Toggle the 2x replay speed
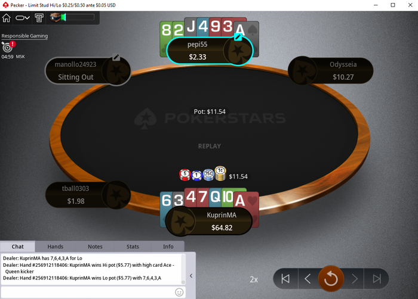Image resolution: width=418 pixels, height=299 pixels. tap(254, 279)
